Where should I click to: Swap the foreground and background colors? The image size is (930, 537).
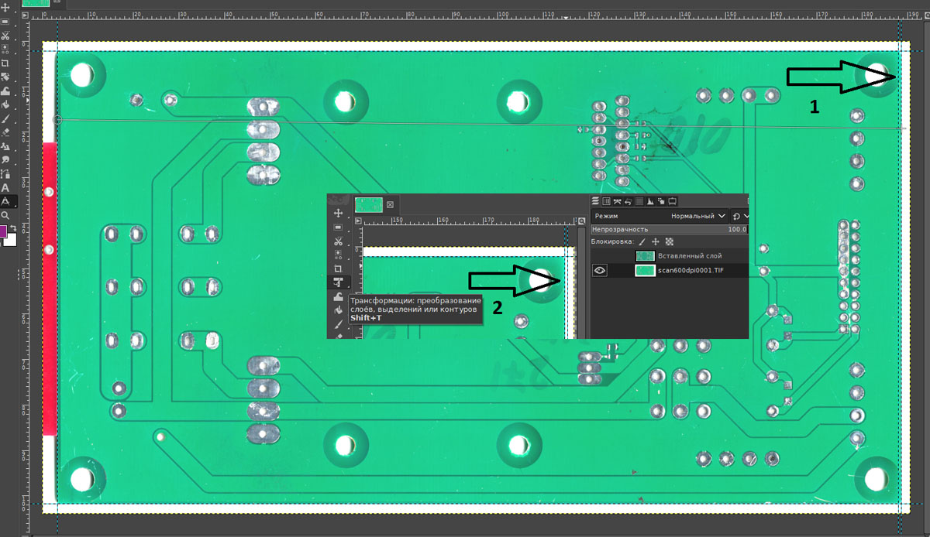click(13, 227)
